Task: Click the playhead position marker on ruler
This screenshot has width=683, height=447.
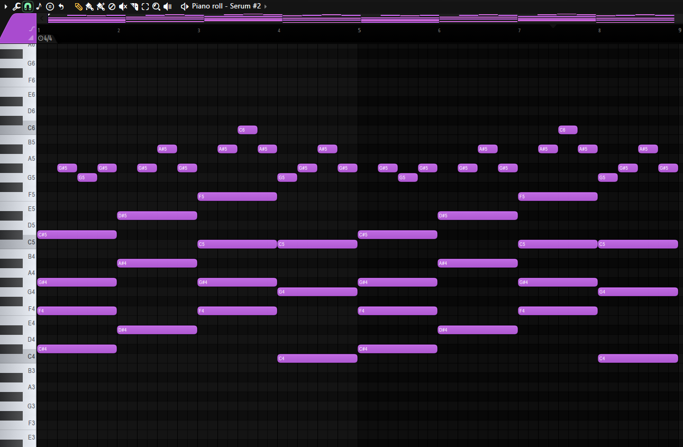Action: (552, 25)
